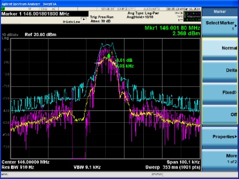Screen dimensions: 239x179
Task: Set marker mode to Normal
Action: 220,48
